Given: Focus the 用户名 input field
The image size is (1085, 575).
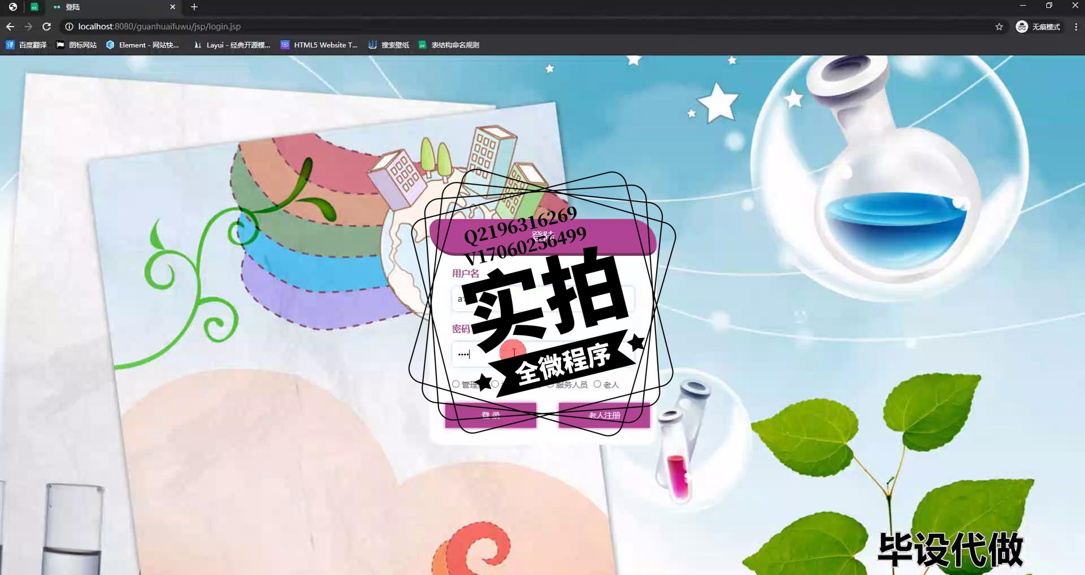Looking at the screenshot, I should coord(542,299).
